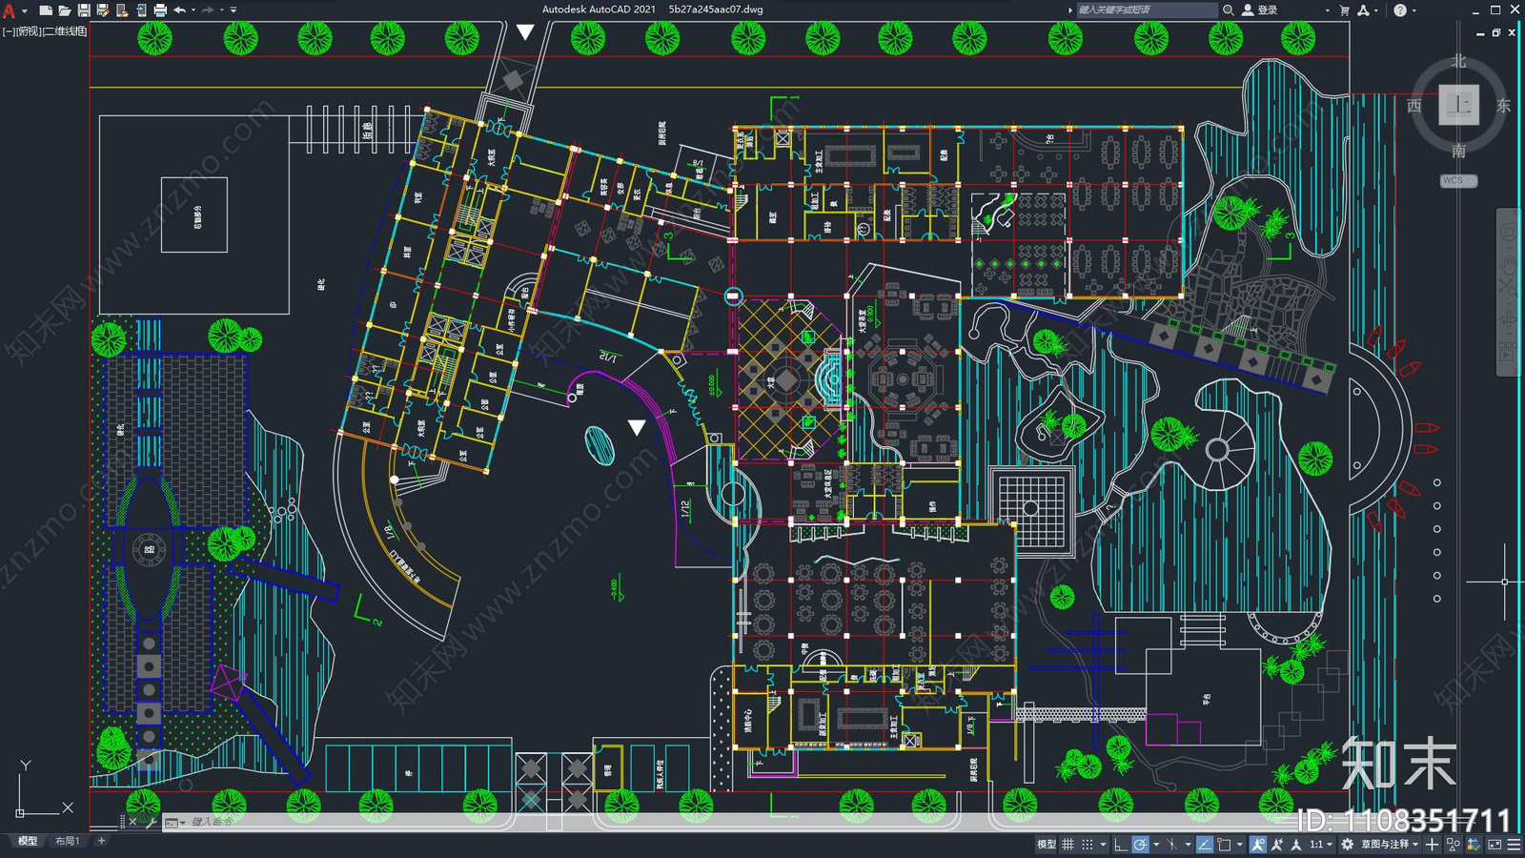Click the 西 west ViewCube direction

click(x=1414, y=105)
